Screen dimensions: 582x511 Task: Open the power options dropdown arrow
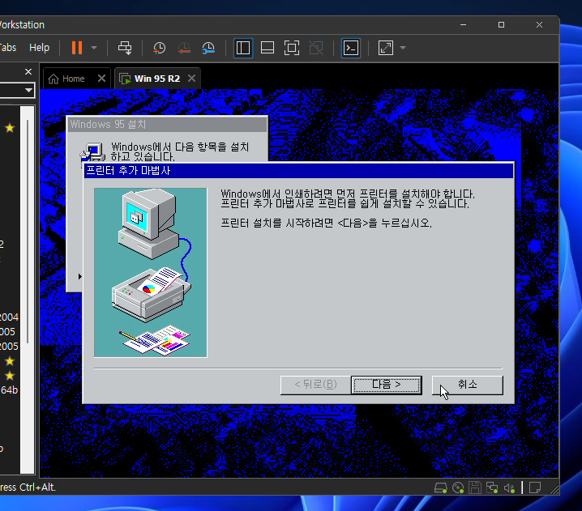click(94, 48)
